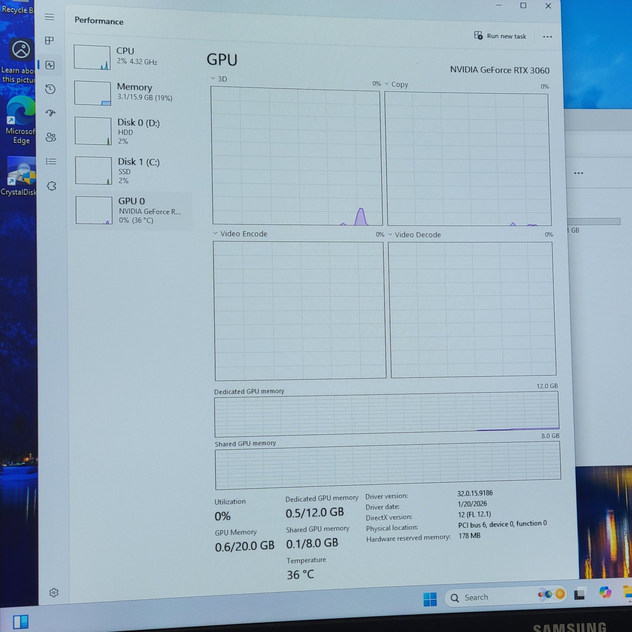Viewport: 632px width, 632px height.
Task: Click the large 36 °C Temperature reading
Action: click(300, 575)
